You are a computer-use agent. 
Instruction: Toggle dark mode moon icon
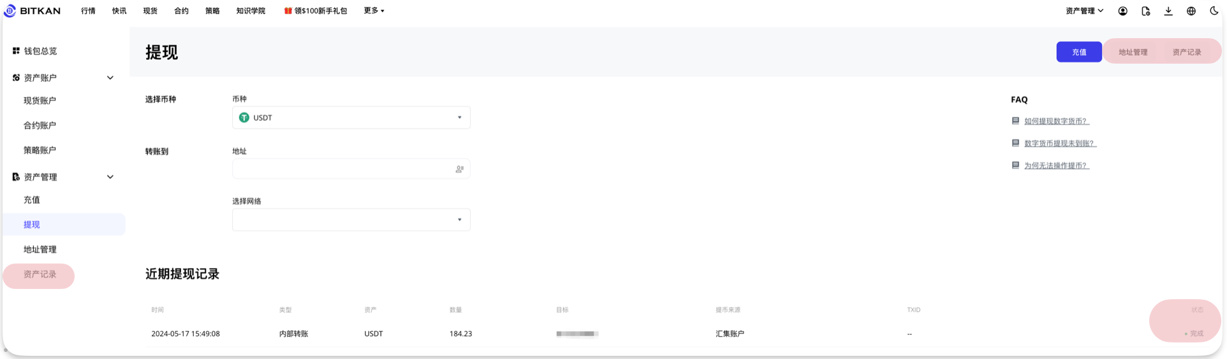1214,11
